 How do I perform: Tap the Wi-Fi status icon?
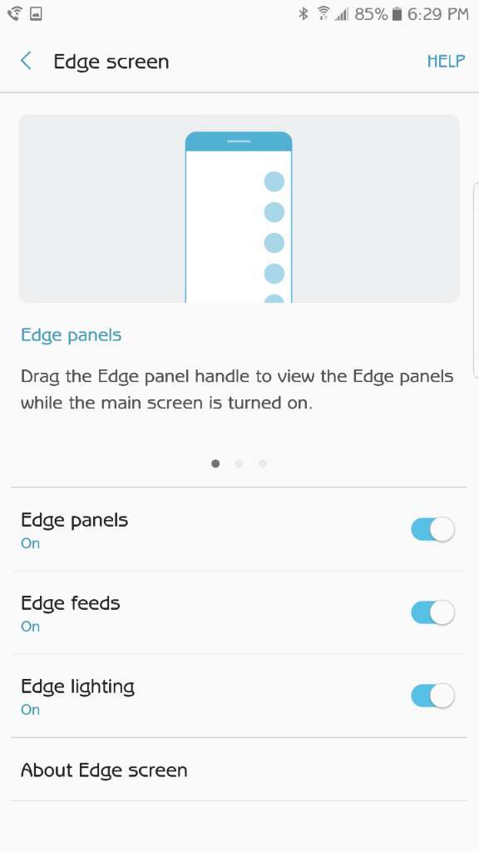(323, 14)
